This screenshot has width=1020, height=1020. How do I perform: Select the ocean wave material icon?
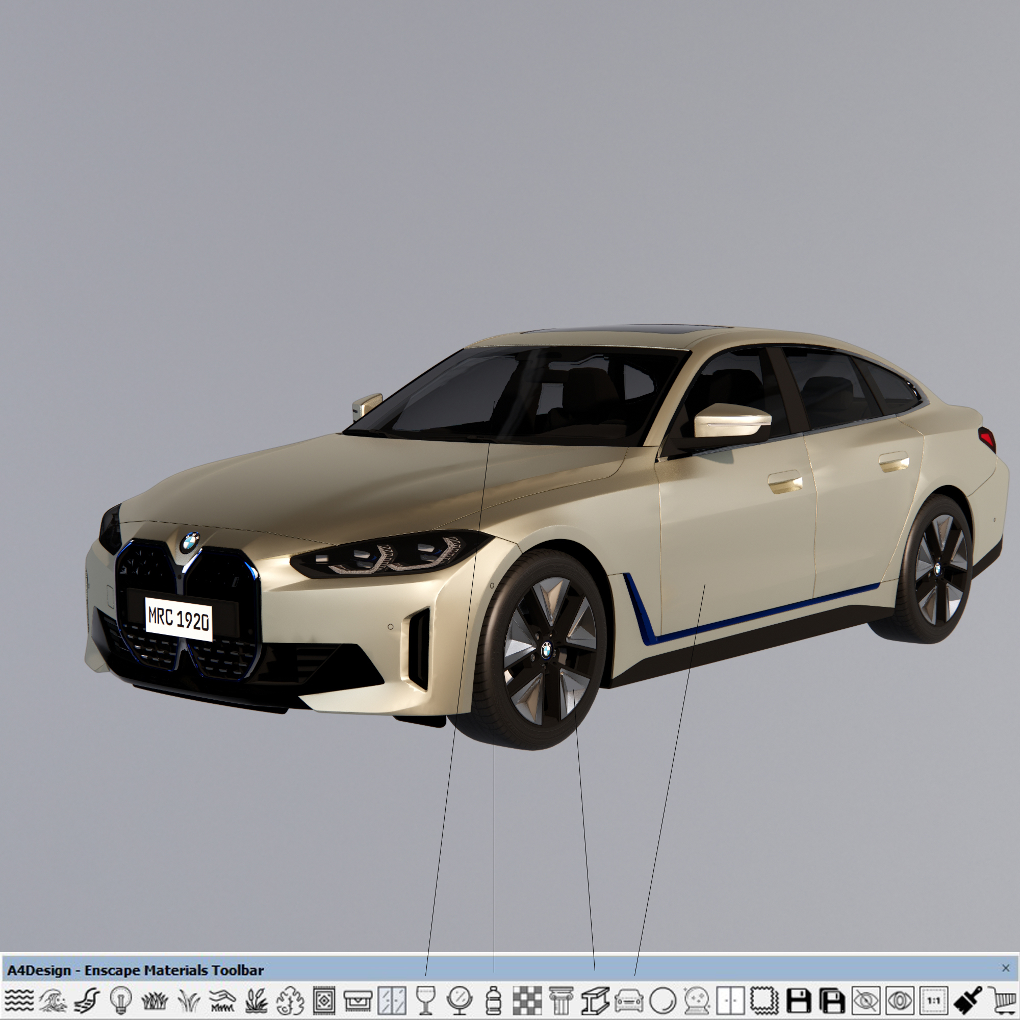[x=54, y=1000]
